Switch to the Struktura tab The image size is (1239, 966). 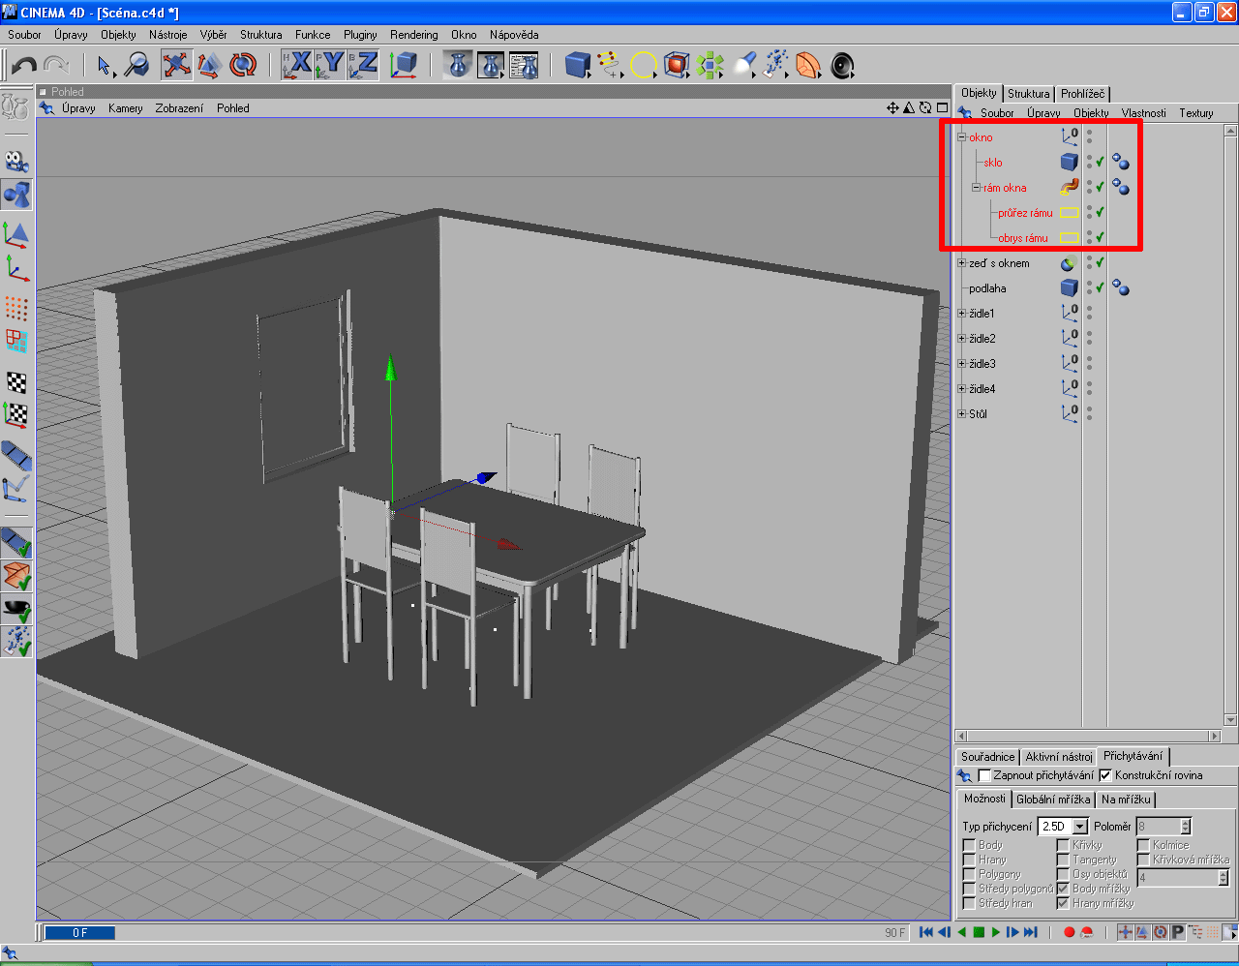click(1028, 94)
